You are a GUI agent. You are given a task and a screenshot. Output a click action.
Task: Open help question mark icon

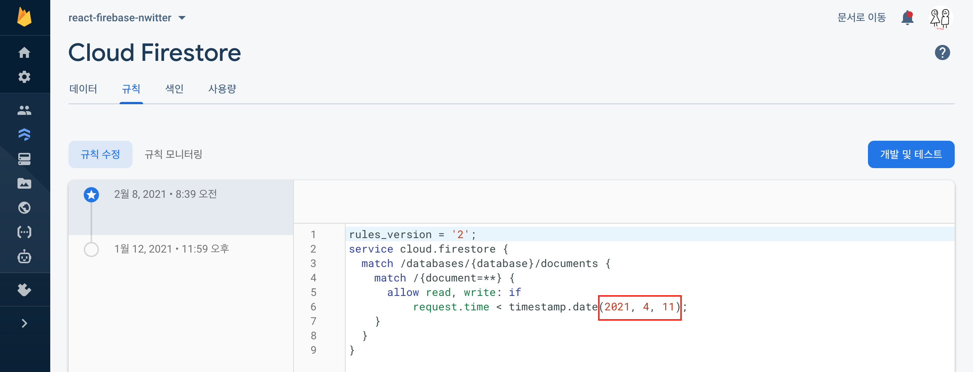[x=943, y=52]
